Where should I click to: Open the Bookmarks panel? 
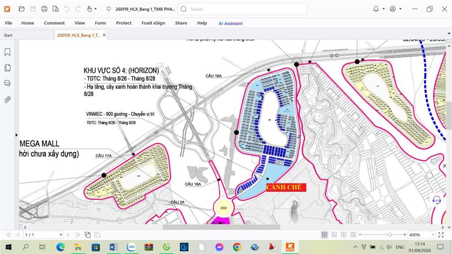pos(8,52)
